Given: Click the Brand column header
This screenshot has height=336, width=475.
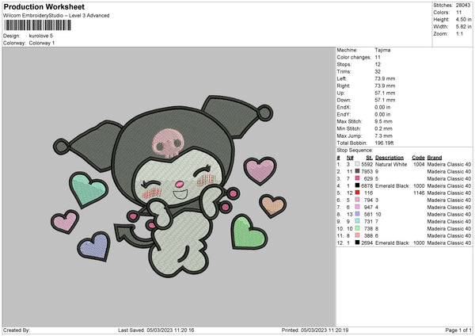Looking at the screenshot, I should 435,158.
